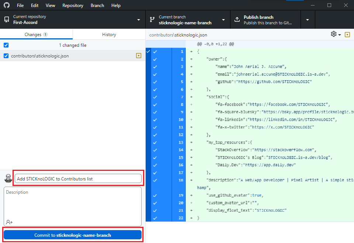
Task: Click the branch icon beside Current branch
Action: pyautogui.click(x=152, y=20)
